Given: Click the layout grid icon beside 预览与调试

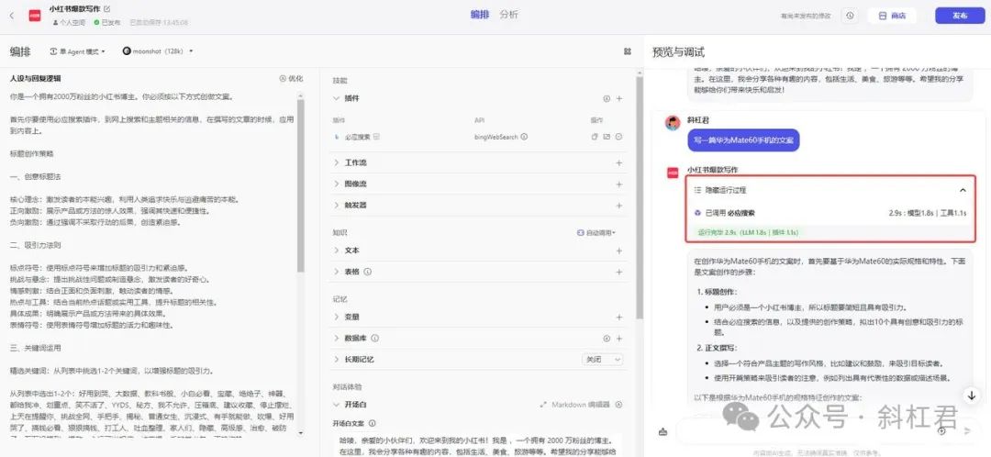Looking at the screenshot, I should click(x=628, y=51).
